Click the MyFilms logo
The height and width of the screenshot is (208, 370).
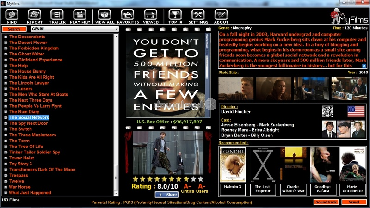coord(349,16)
